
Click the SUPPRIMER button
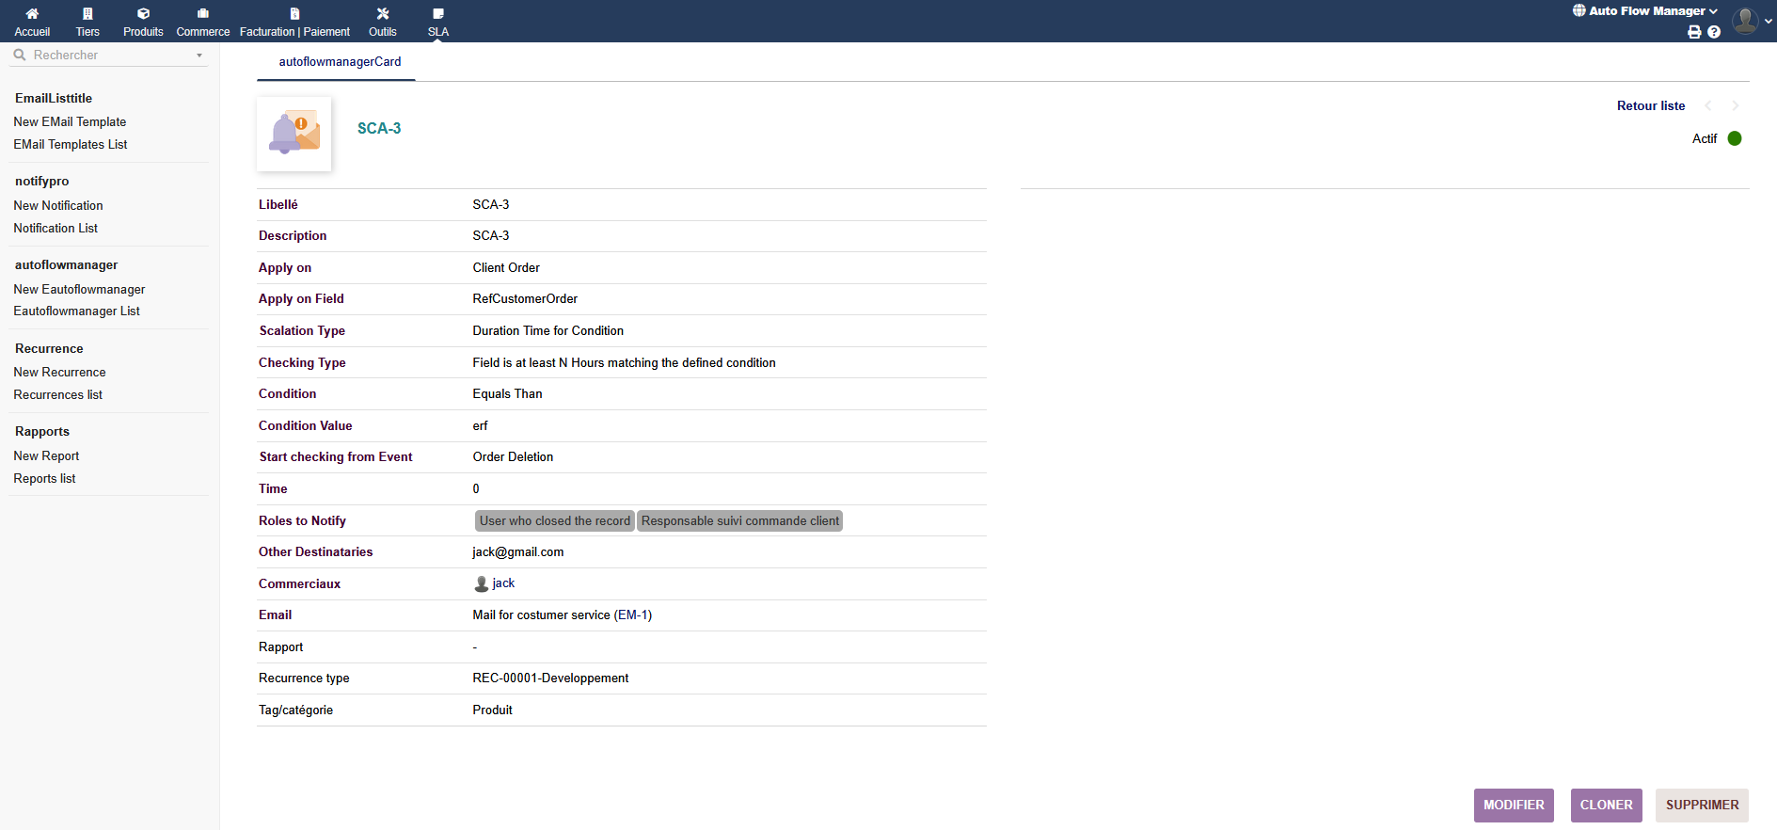[1701, 806]
